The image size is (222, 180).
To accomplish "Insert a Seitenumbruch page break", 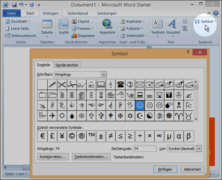I will click(x=20, y=36).
